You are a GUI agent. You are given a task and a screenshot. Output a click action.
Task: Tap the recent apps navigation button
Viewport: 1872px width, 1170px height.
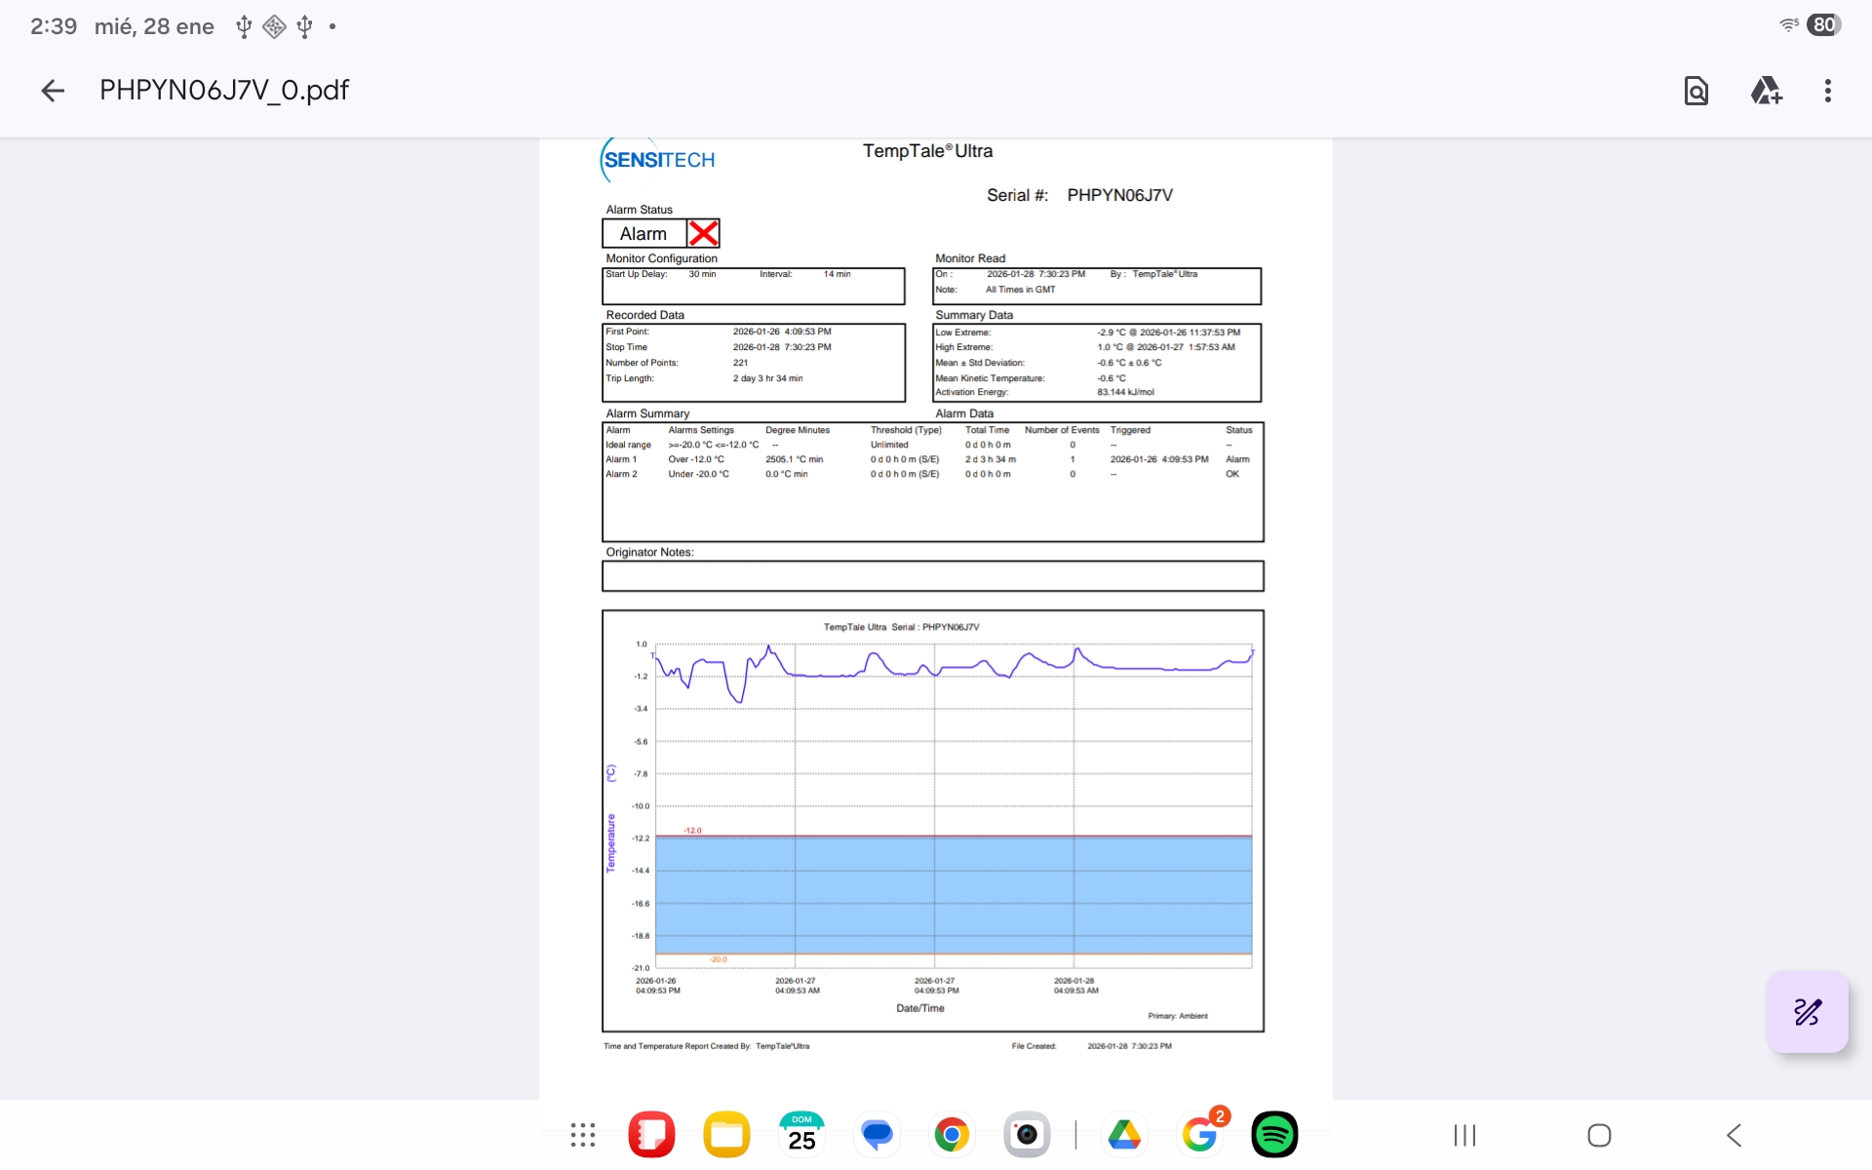[1464, 1135]
